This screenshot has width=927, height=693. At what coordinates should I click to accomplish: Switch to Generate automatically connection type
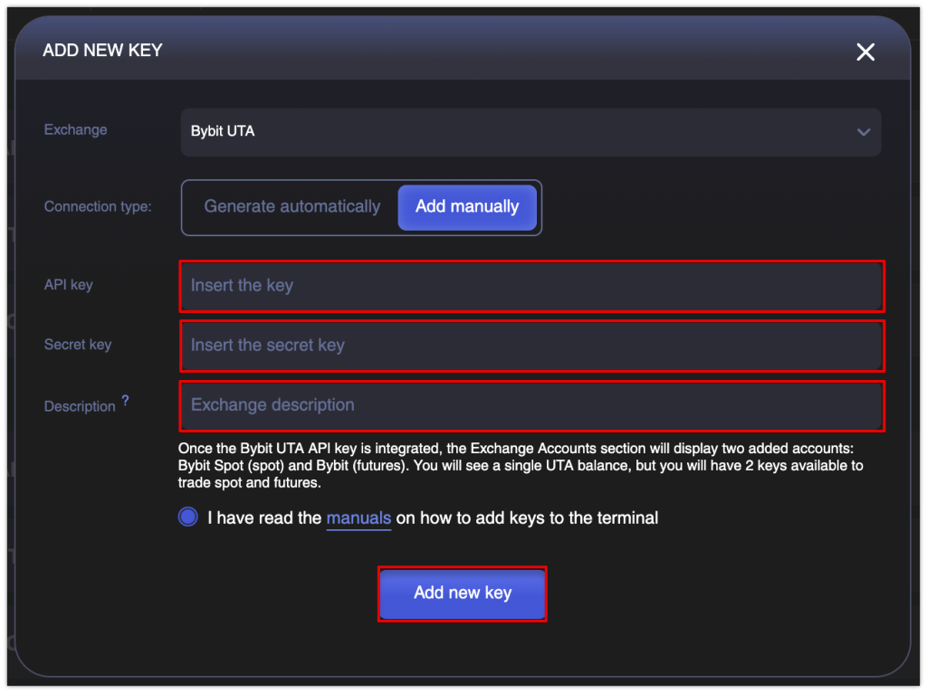tap(291, 207)
